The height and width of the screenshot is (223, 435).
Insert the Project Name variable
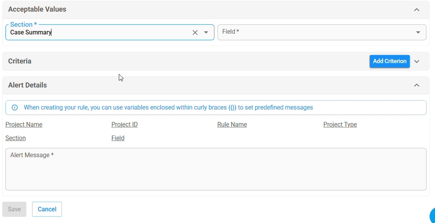[24, 125]
